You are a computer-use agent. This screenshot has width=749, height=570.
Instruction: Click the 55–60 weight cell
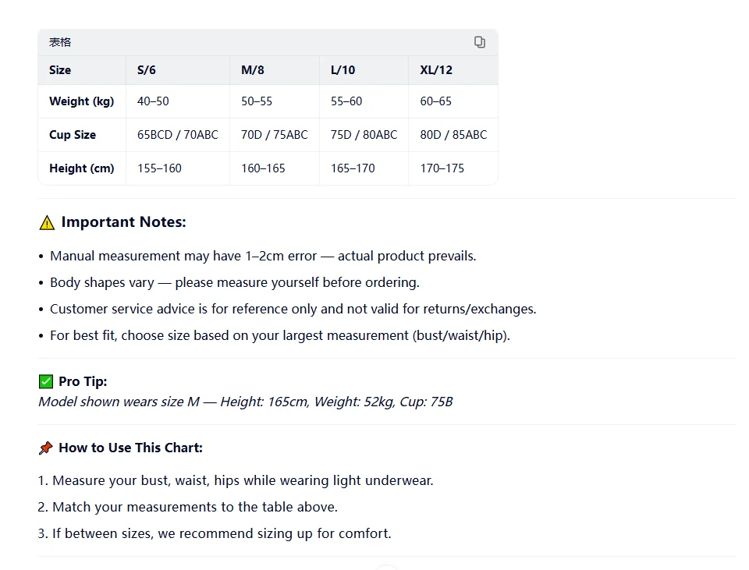tap(346, 101)
